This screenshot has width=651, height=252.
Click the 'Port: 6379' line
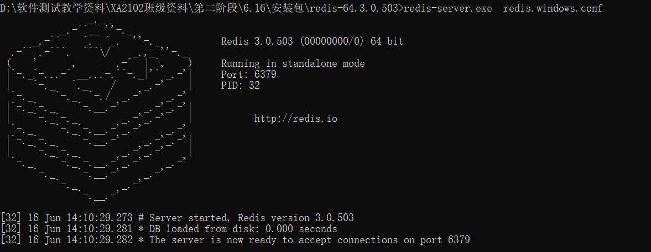click(x=248, y=74)
